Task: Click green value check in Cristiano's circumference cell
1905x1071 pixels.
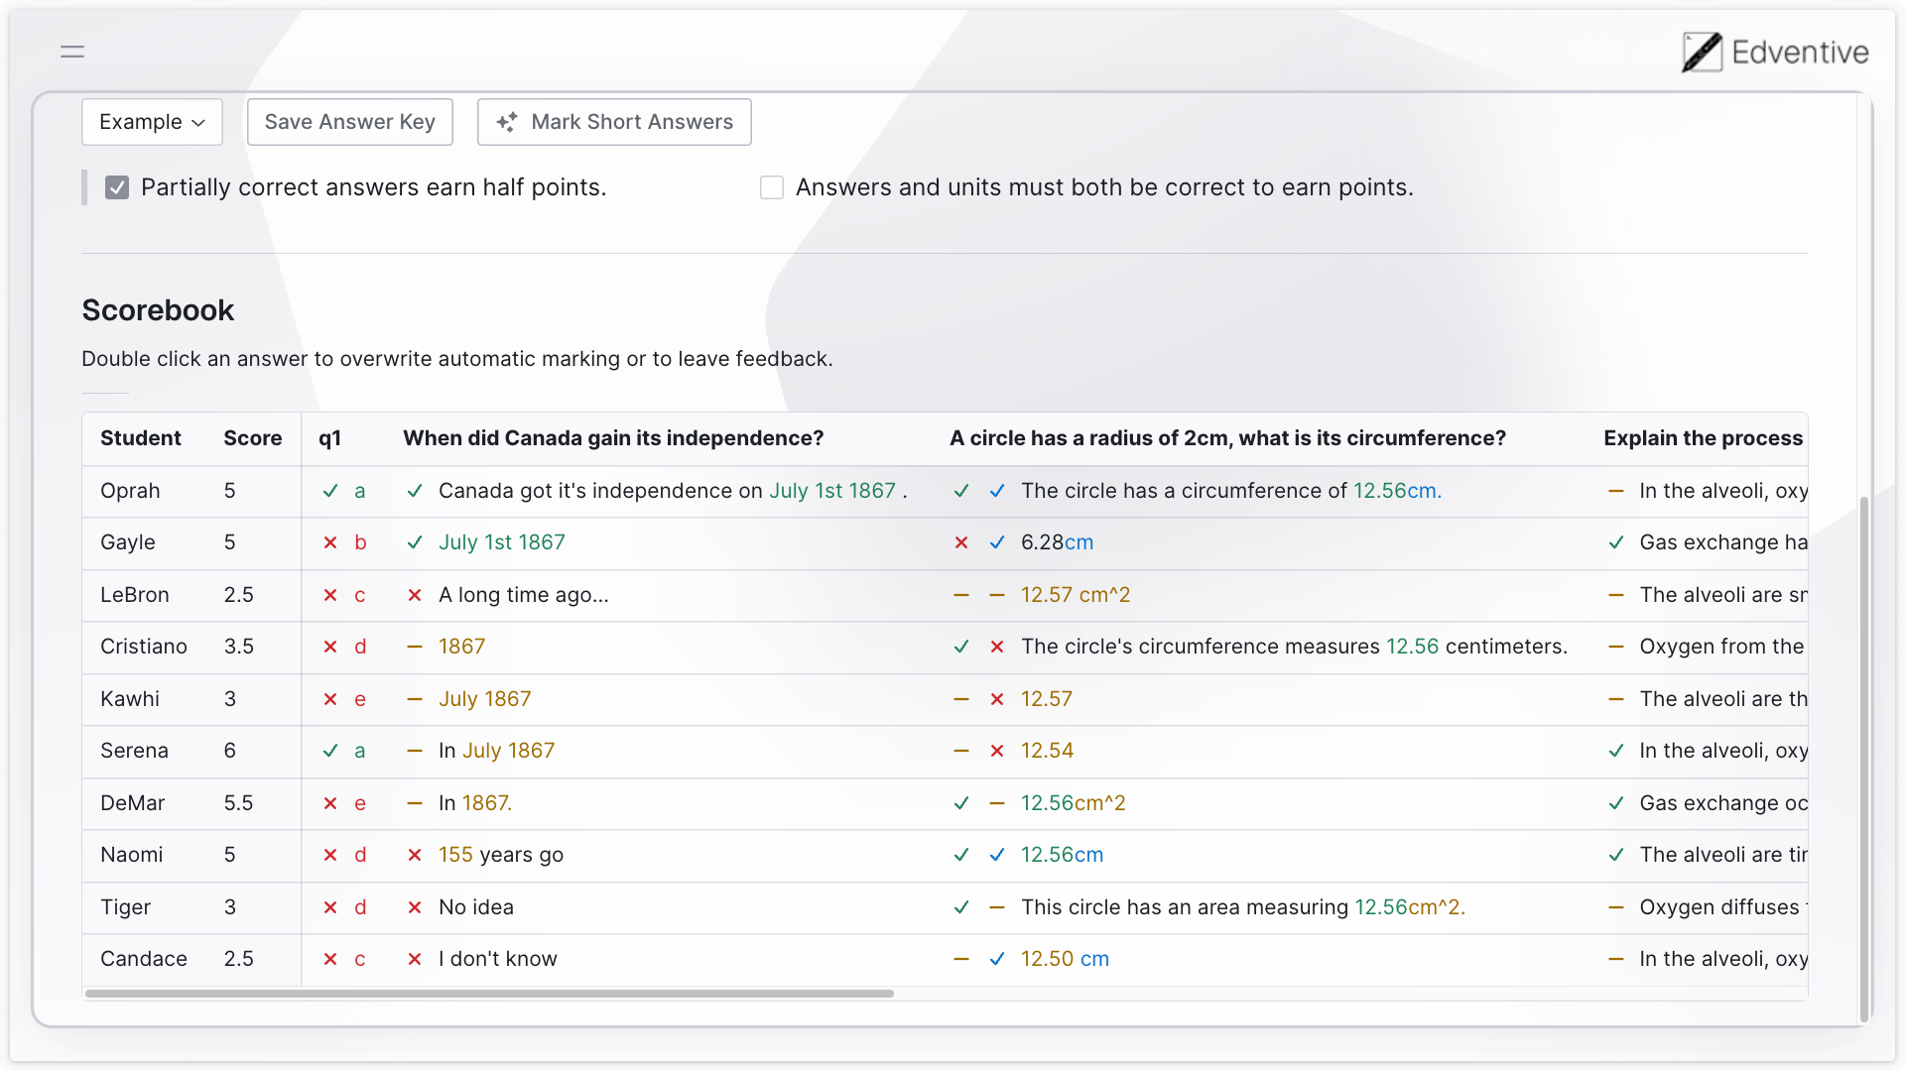Action: [961, 647]
